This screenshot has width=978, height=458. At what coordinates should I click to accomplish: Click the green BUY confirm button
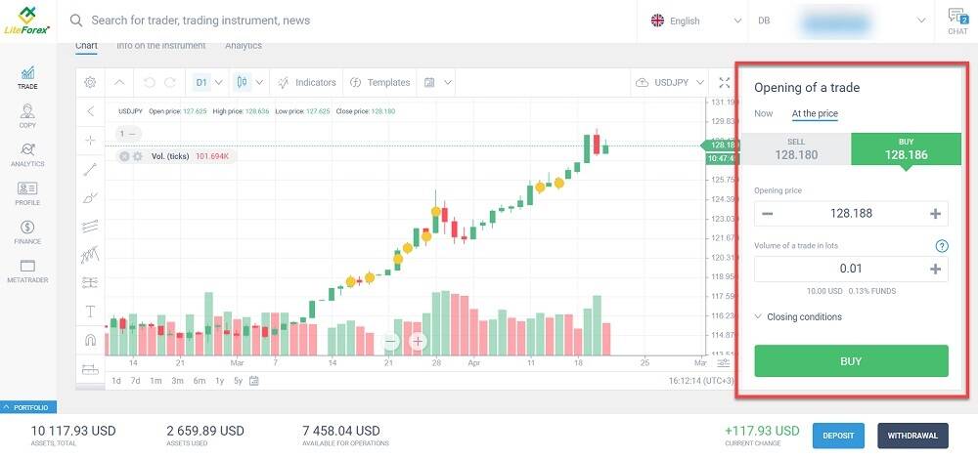[851, 360]
